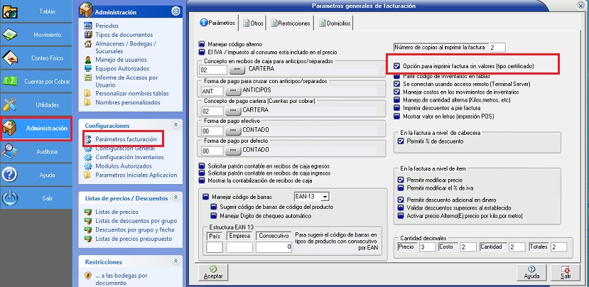
Task: Open the Tablas sidebar icon
Action: 12,11
